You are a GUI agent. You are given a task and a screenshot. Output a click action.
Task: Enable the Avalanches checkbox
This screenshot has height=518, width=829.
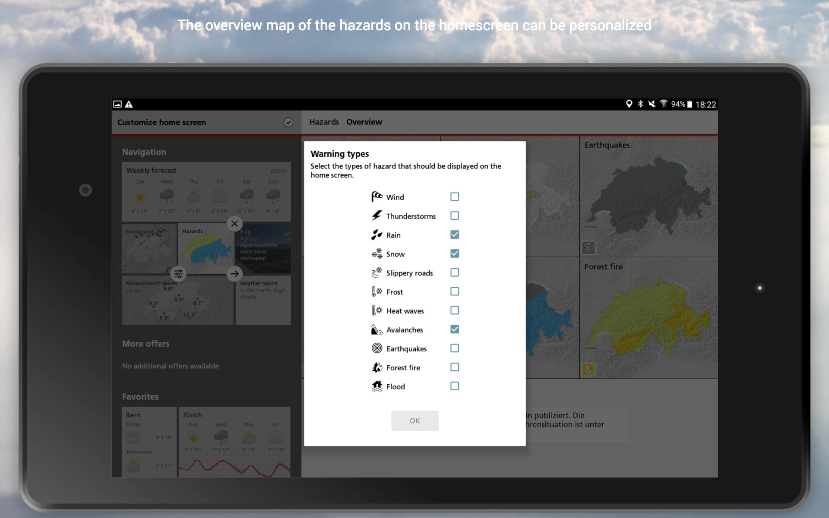454,329
